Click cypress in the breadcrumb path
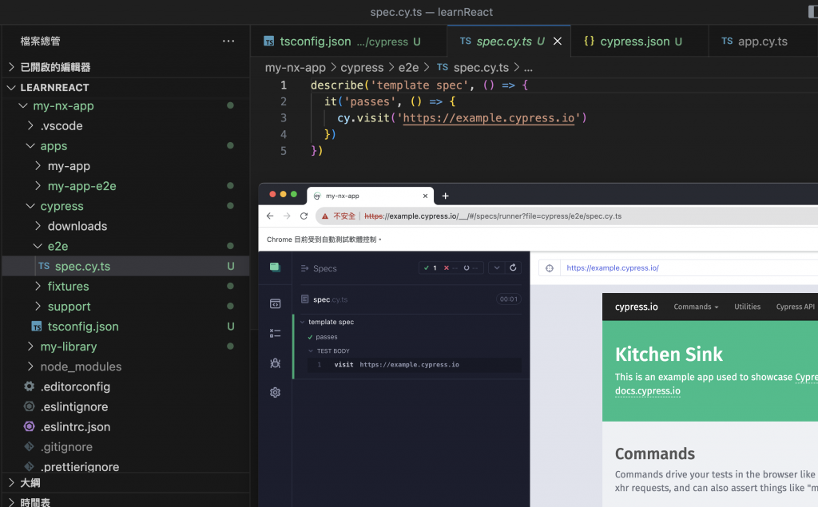 pos(362,68)
